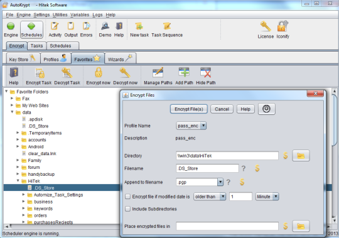Open the License key icon
Screen dimensions: 339x238
pyautogui.click(x=266, y=26)
